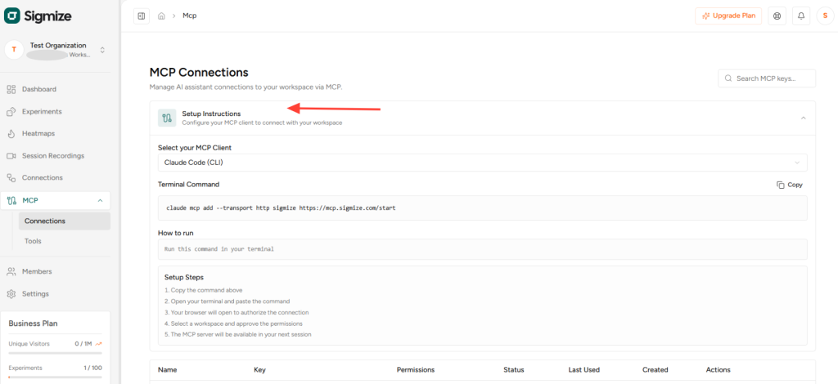Click the Permissions column header
Image resolution: width=838 pixels, height=384 pixels.
coord(416,369)
